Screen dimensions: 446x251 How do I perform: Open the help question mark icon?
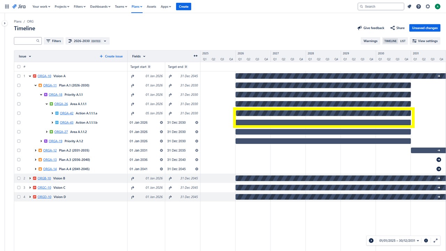[418, 7]
